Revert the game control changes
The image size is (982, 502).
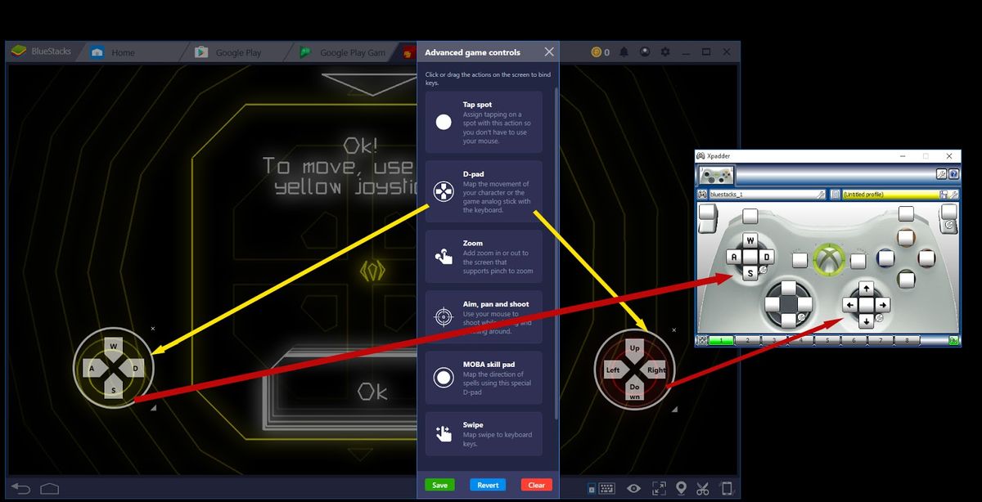(488, 484)
